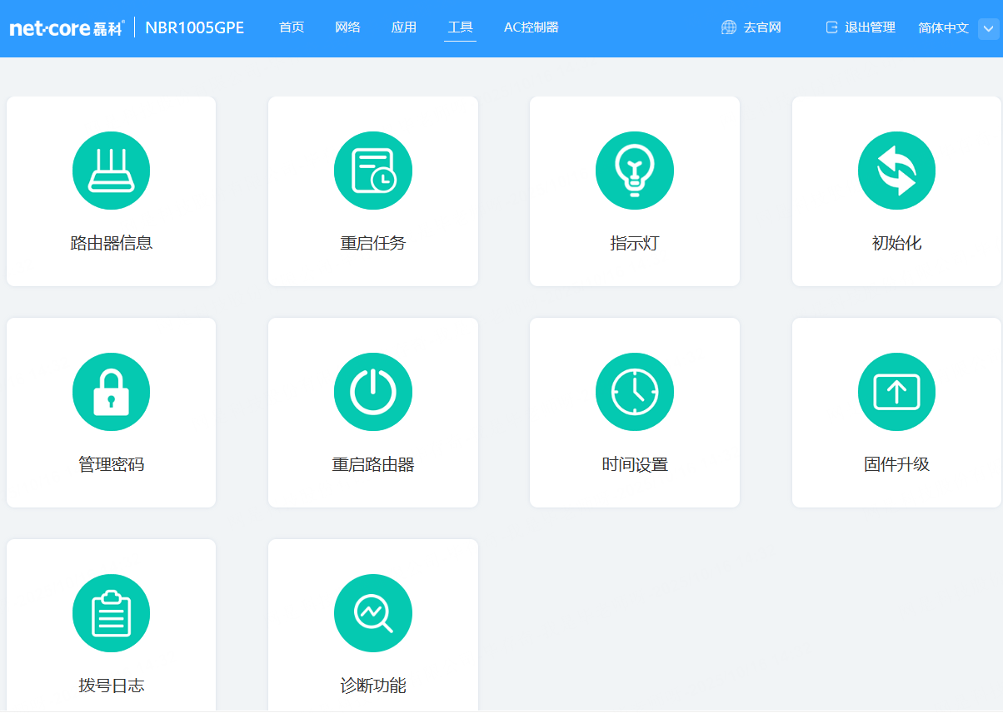Click the "重启路由器" label
The image size is (1003, 713).
[373, 464]
